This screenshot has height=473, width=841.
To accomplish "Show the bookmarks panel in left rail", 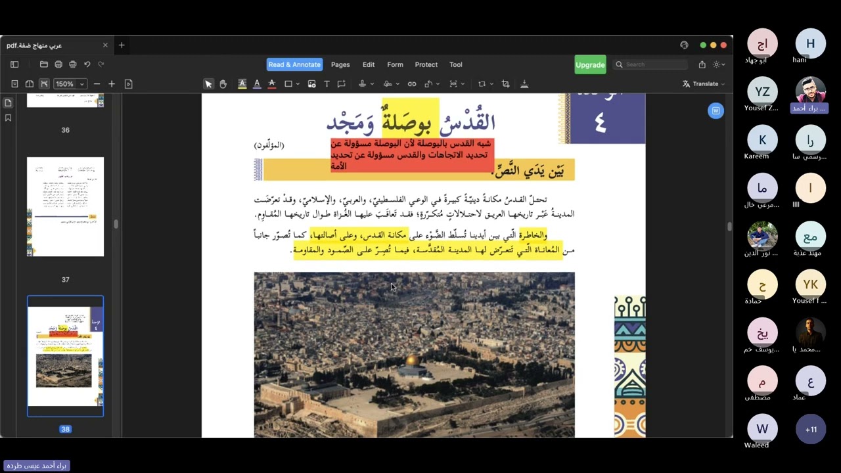I will 8,118.
